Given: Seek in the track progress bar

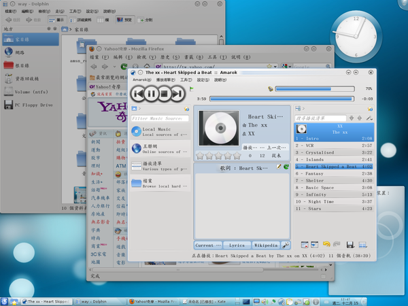Looking at the screenshot, I should [282, 99].
